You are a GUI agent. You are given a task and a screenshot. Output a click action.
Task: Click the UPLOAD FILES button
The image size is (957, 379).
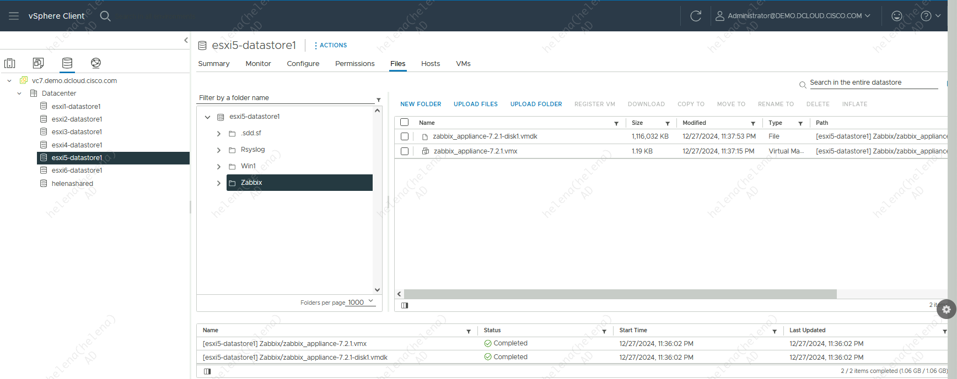pos(475,104)
